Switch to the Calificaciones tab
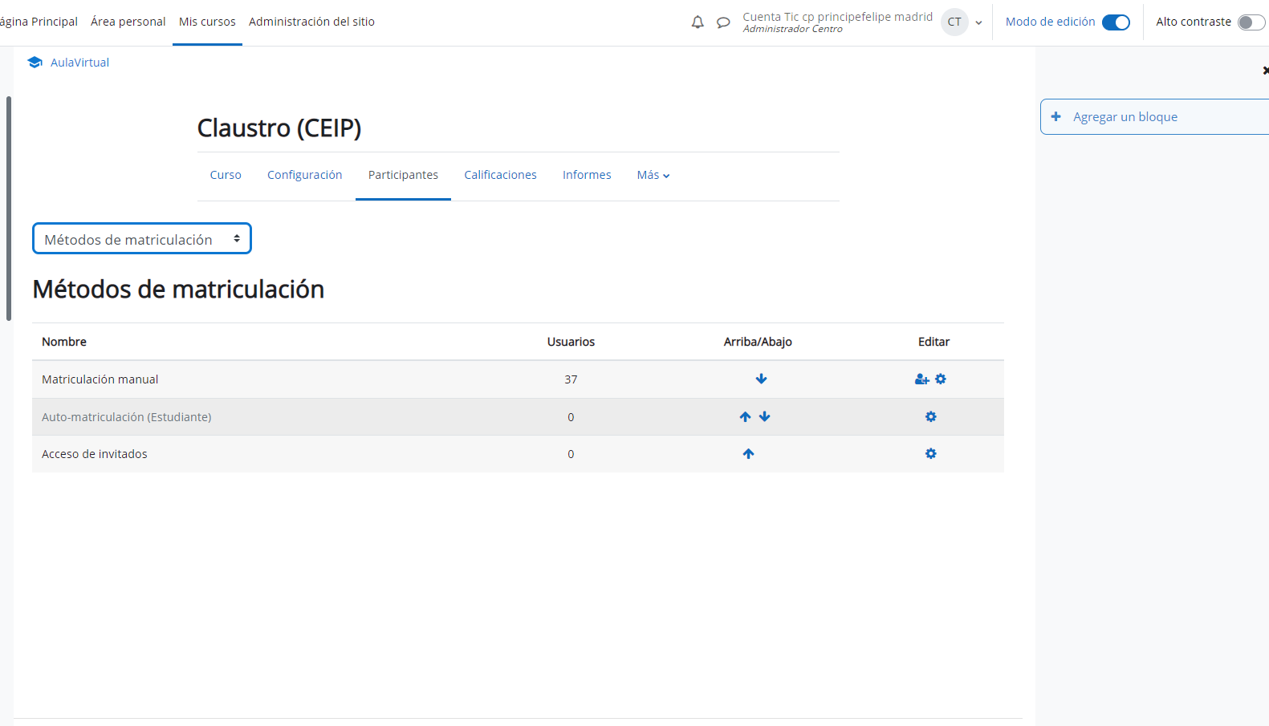Image resolution: width=1269 pixels, height=726 pixels. coord(500,175)
